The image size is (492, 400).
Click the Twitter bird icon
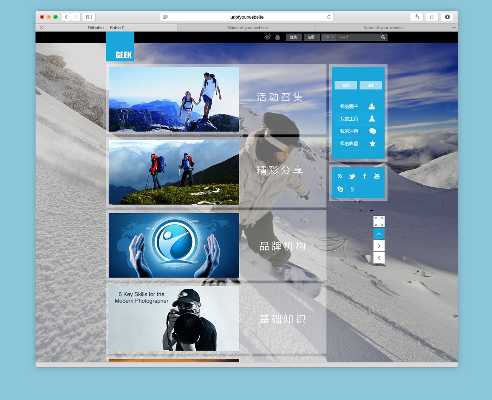[352, 176]
